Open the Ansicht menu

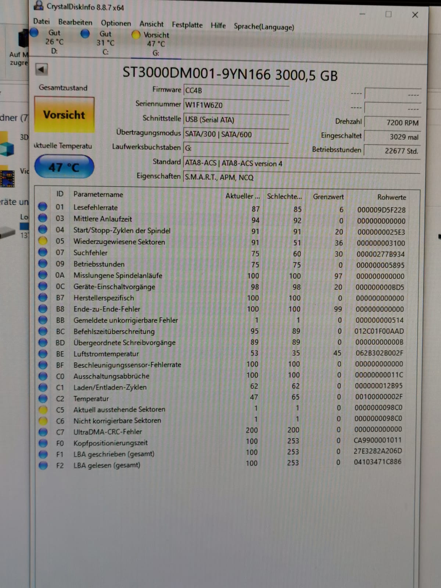coord(151,24)
